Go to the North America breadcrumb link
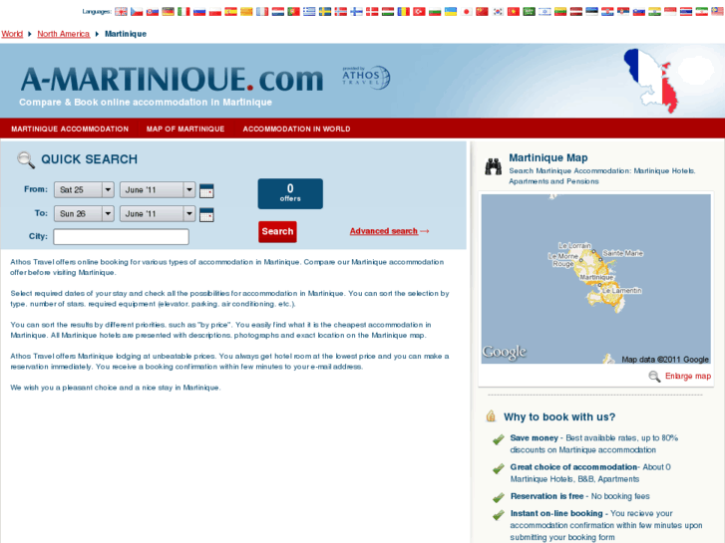 point(64,34)
